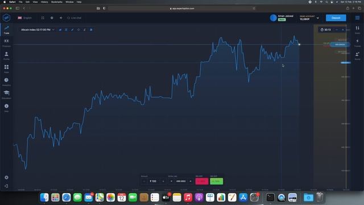
Task: Open Music app from the dock
Action: [188, 198]
